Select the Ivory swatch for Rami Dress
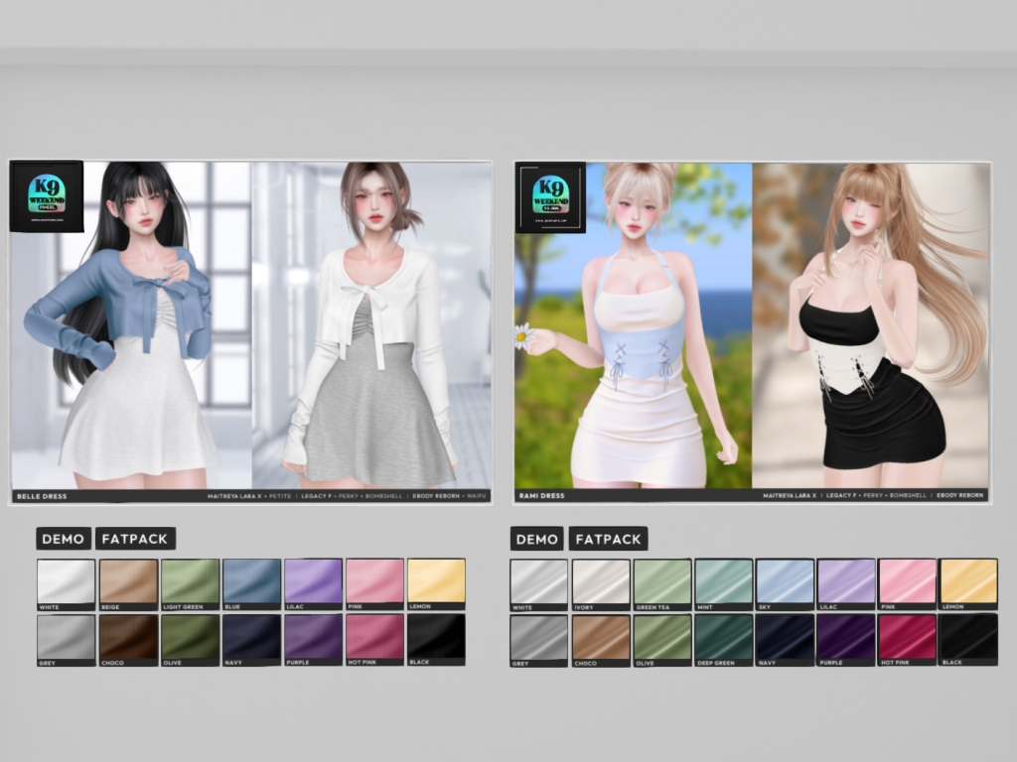 click(601, 582)
